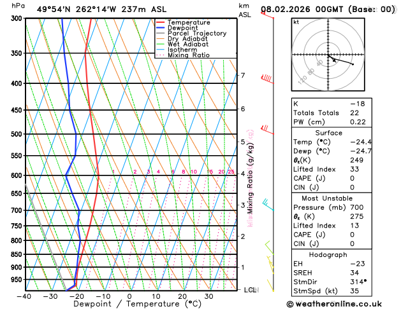Click the 700 hPa pressure label
Viewport: 401px width, 309px height.
(18, 210)
